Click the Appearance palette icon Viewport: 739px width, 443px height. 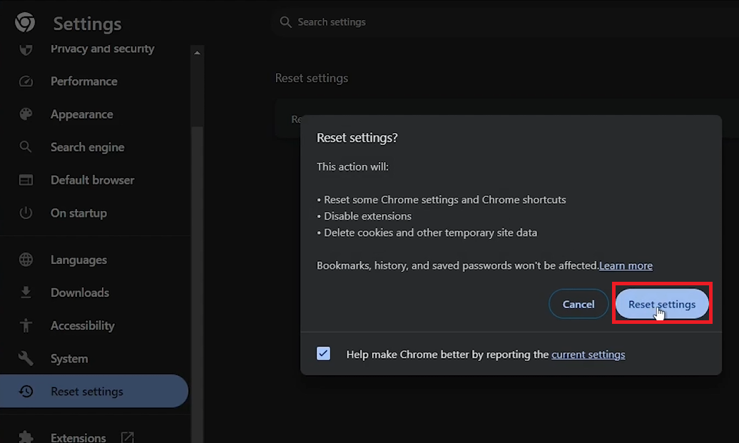pos(26,114)
